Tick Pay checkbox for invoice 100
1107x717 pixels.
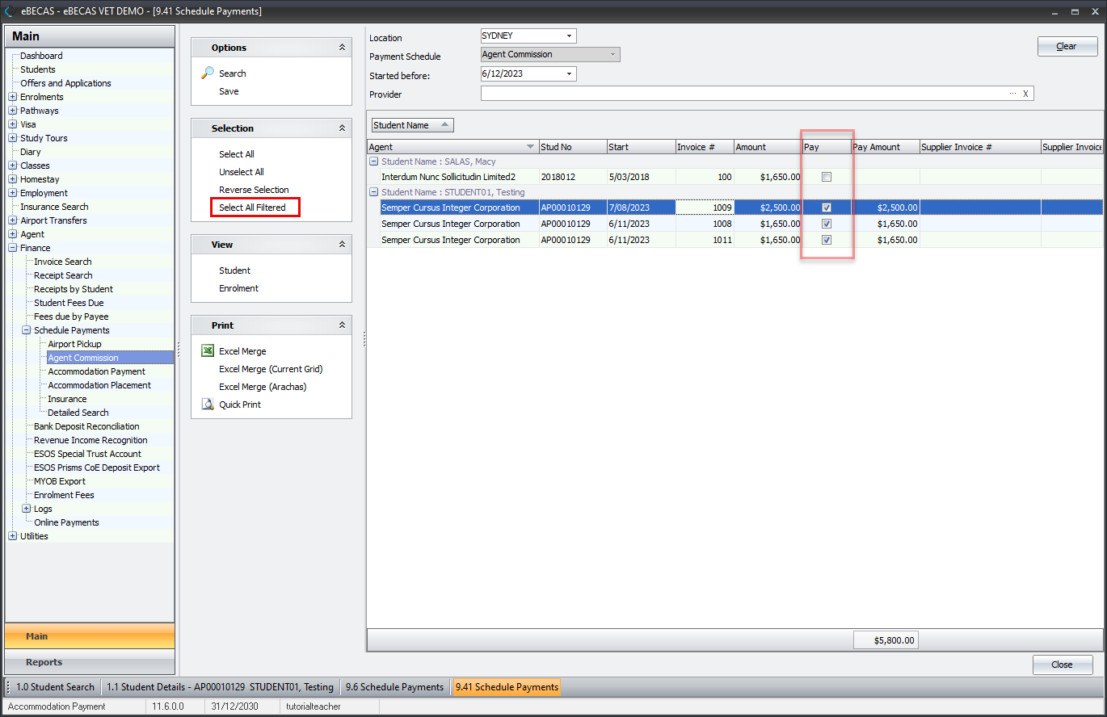click(826, 177)
